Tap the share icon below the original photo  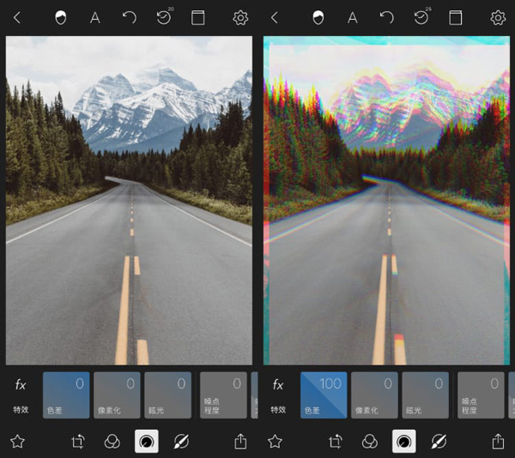coord(240,441)
